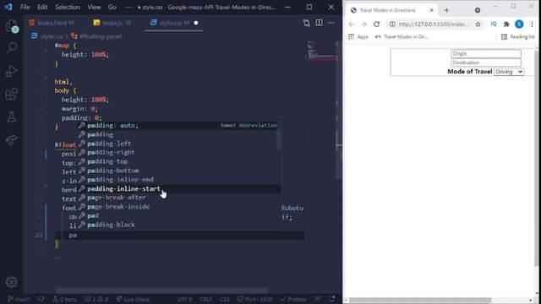The height and width of the screenshot is (304, 541).
Task: Switch to the index.html tab
Action: point(52,23)
